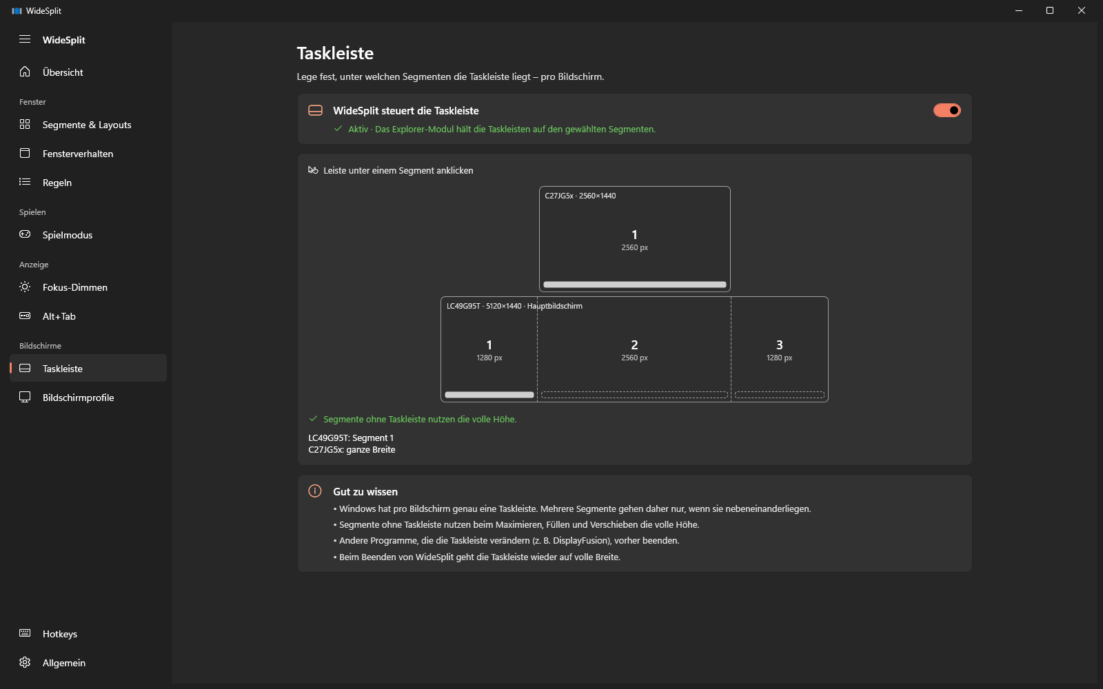The width and height of the screenshot is (1103, 689).
Task: Click the Fensterverhalten window icon
Action: point(25,153)
